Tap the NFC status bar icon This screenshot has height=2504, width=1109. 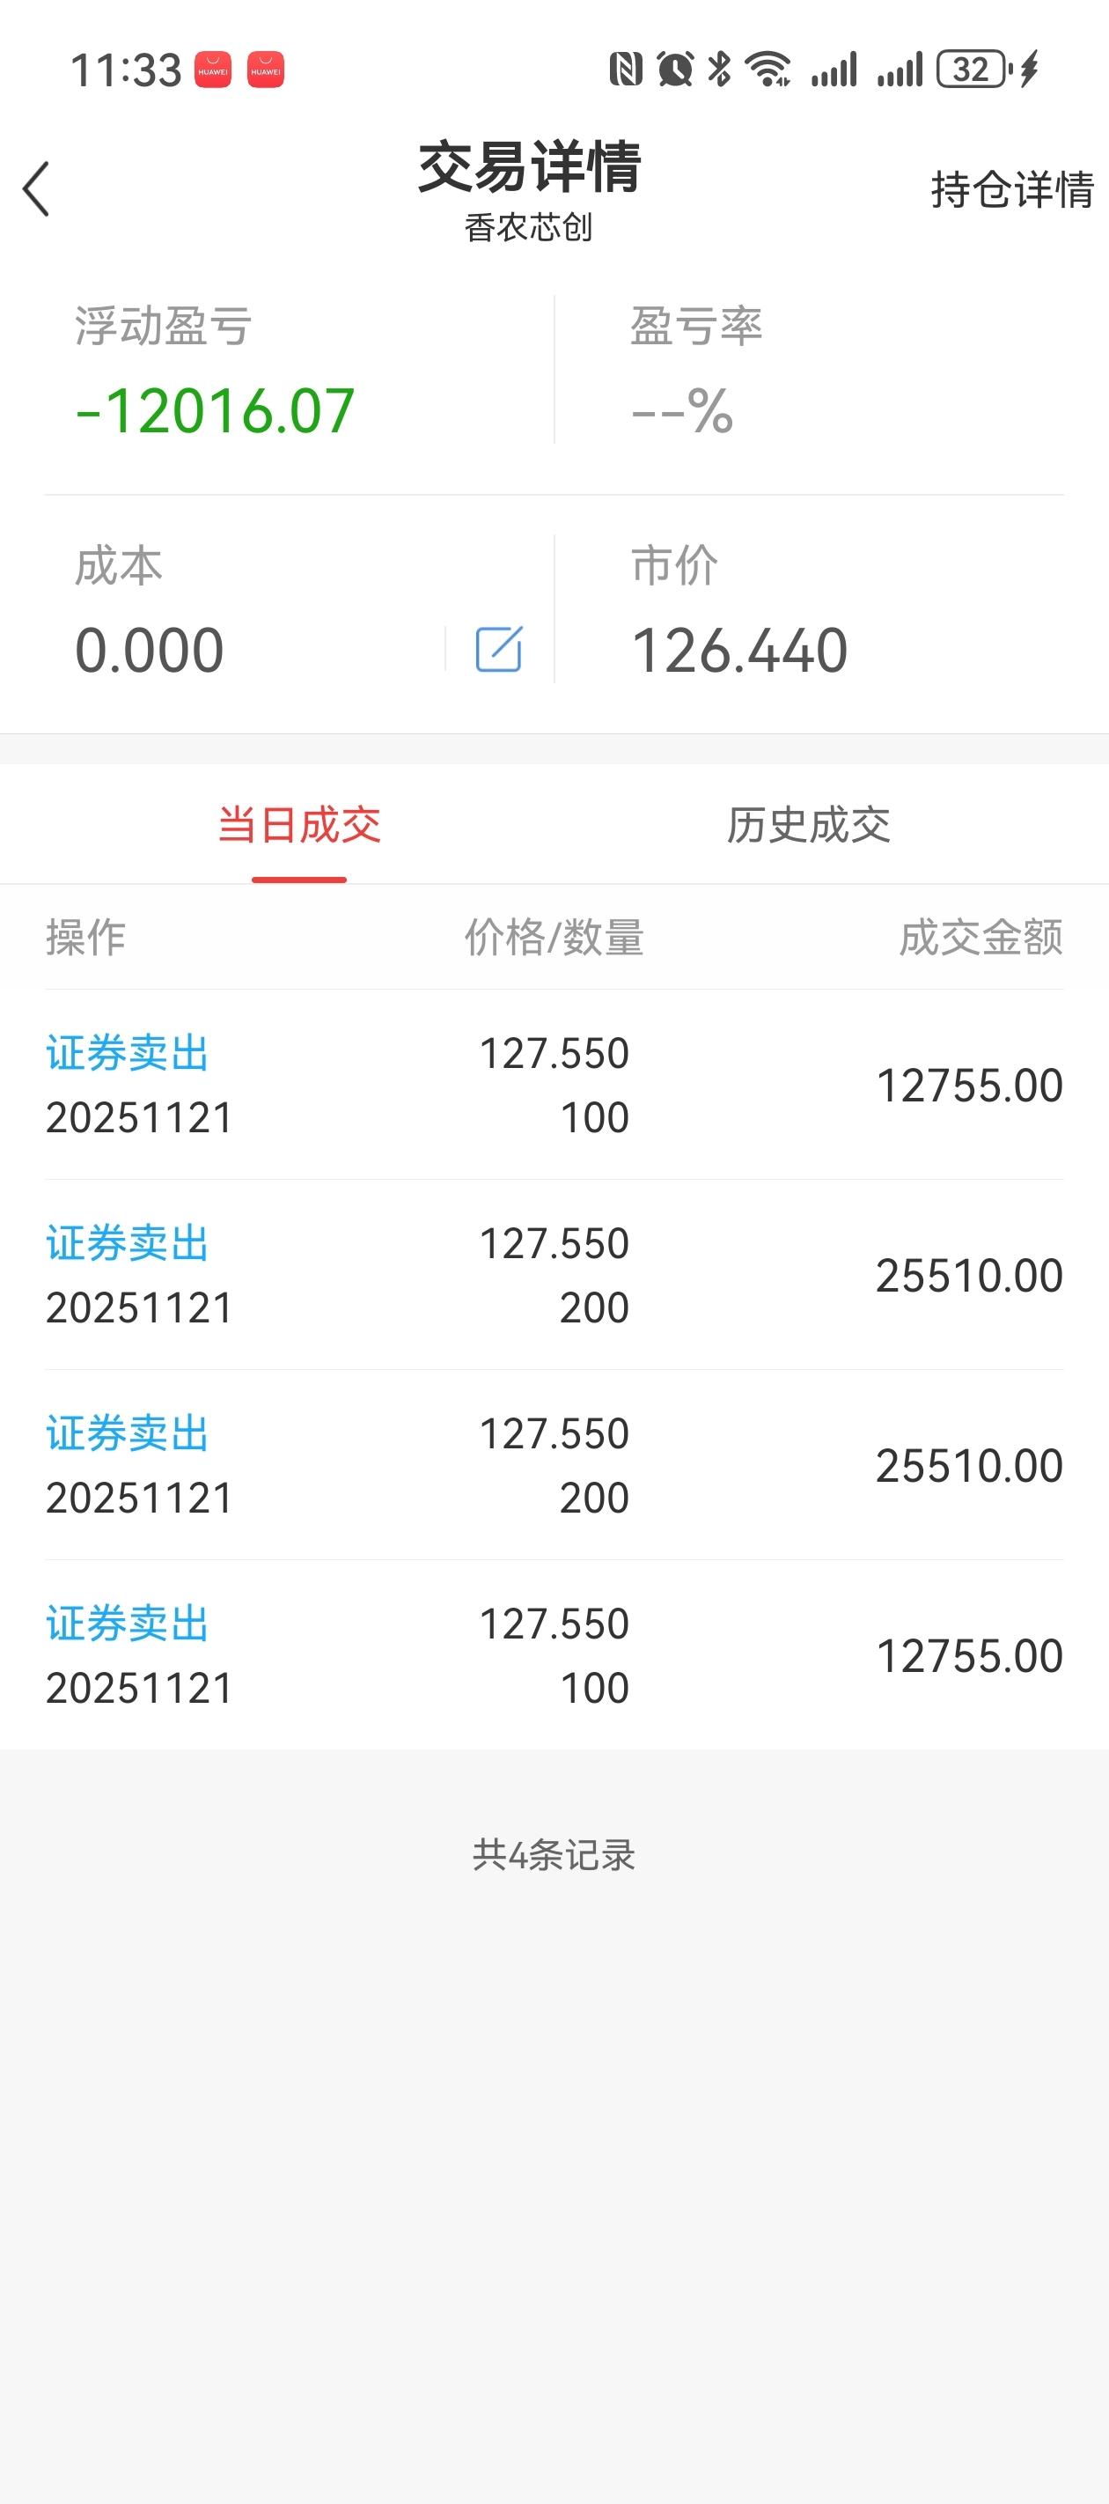(x=625, y=69)
